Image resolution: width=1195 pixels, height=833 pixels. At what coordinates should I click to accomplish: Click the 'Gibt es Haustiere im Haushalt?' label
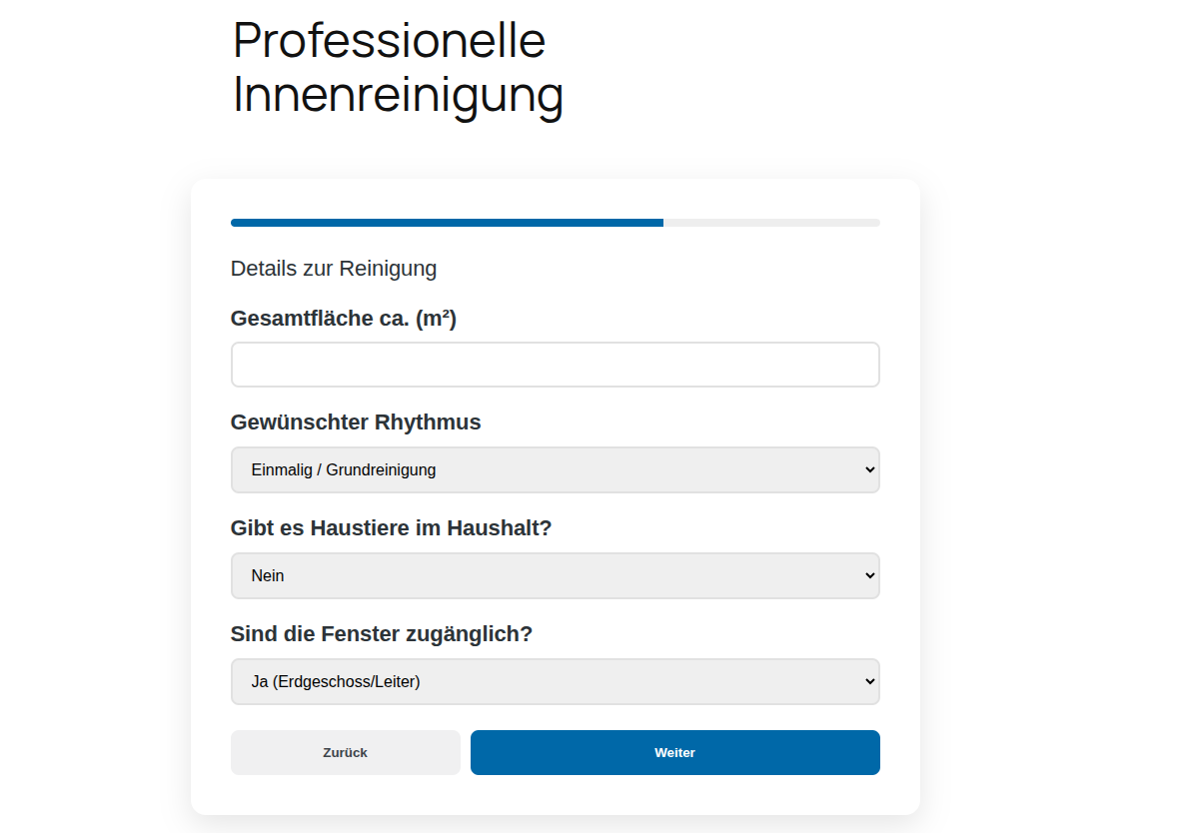pyautogui.click(x=391, y=527)
